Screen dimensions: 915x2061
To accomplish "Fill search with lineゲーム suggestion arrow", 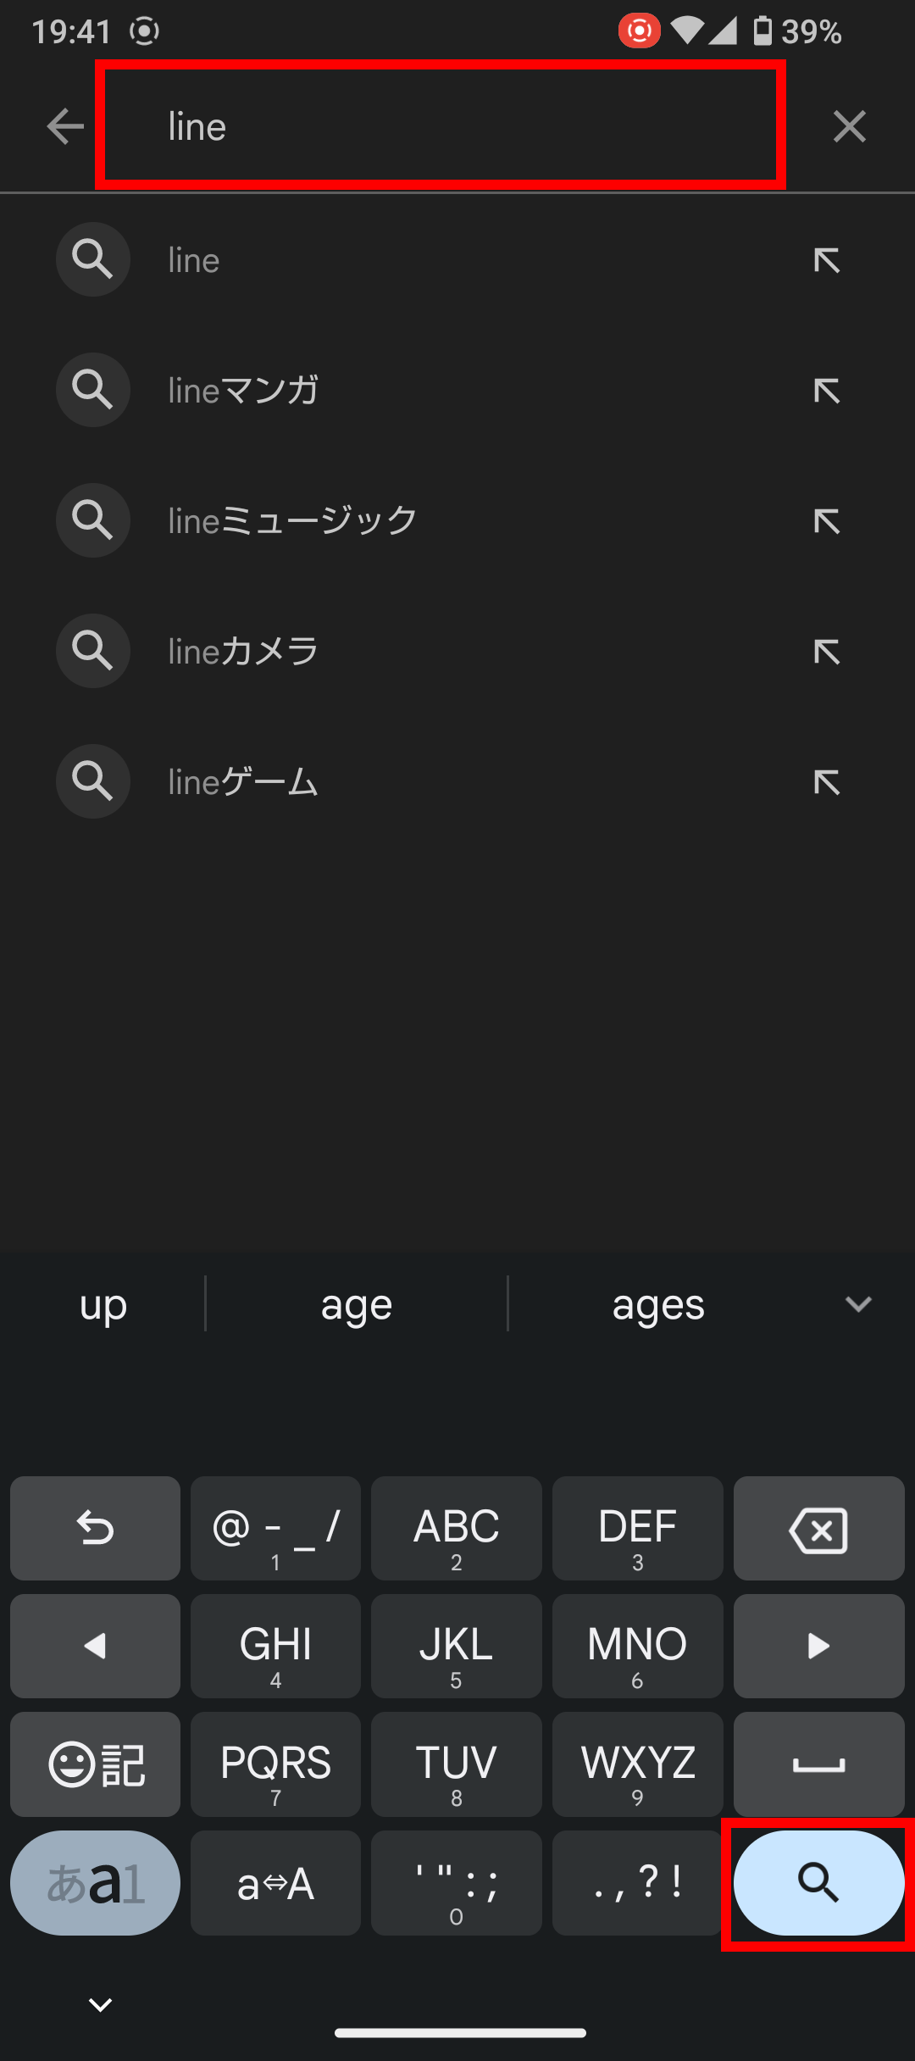I will [x=826, y=782].
